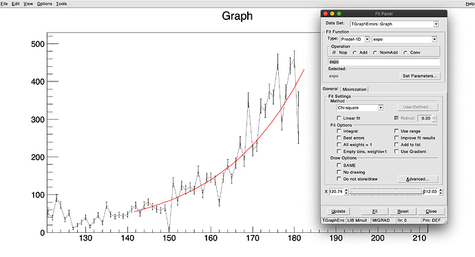This screenshot has height=257, width=475.
Task: Switch to the Minimization tab
Action: coord(355,89)
